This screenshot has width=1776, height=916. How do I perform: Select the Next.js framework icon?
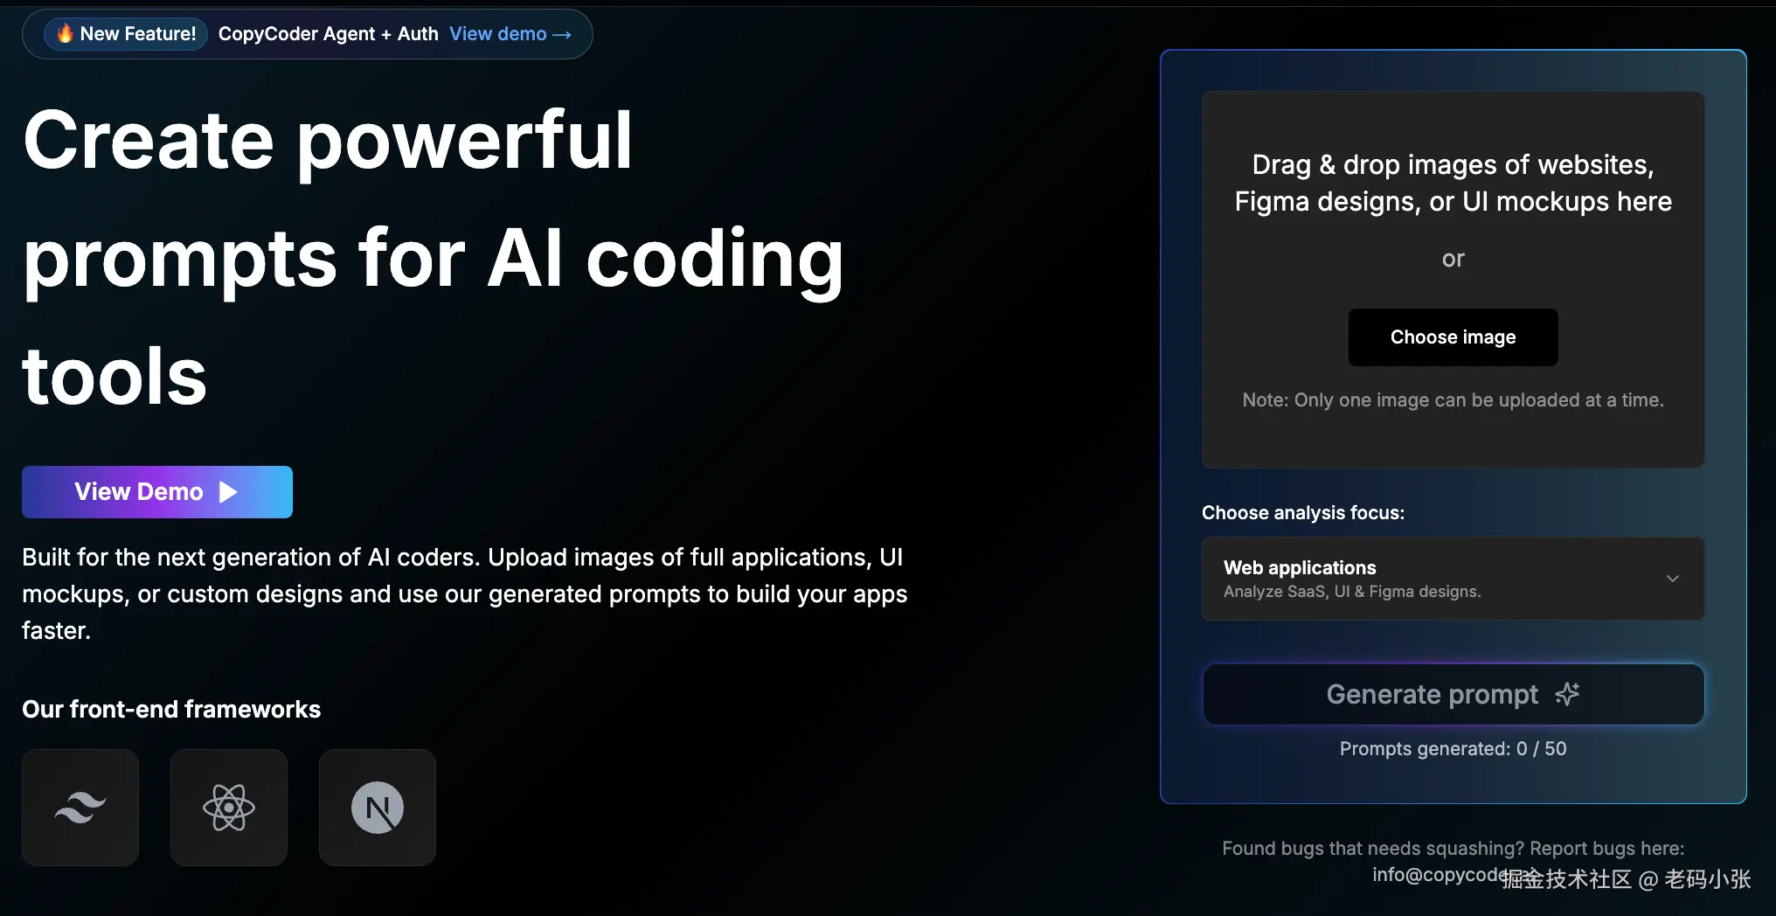(x=377, y=807)
